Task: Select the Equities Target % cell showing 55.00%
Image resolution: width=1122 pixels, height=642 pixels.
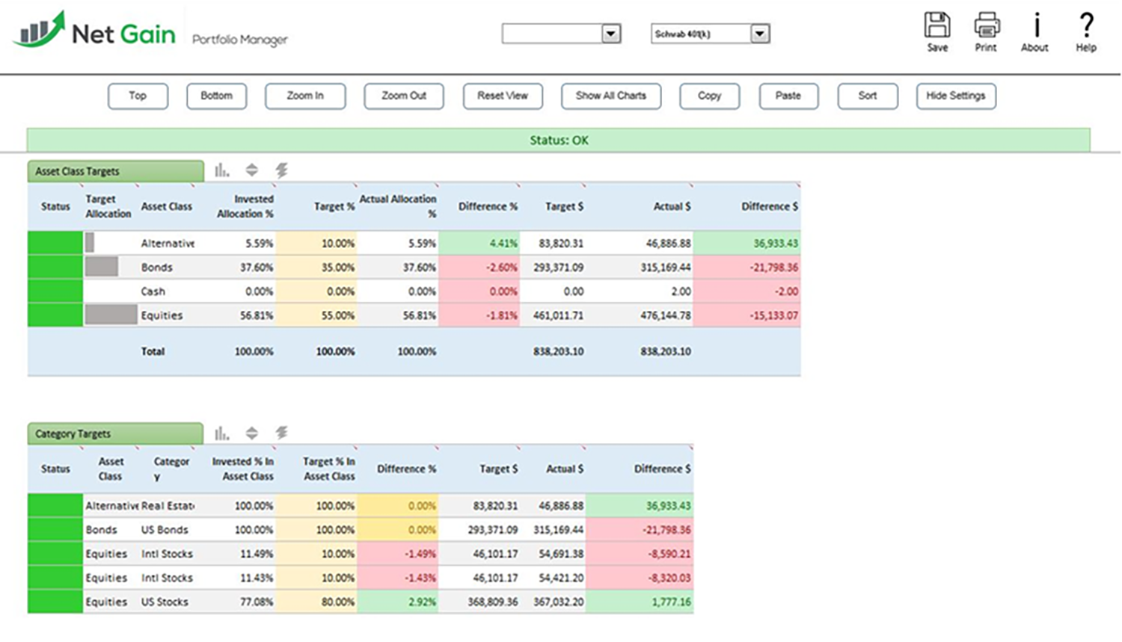Action: click(316, 315)
